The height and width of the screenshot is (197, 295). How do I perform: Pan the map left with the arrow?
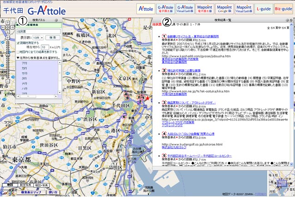(3, 28)
